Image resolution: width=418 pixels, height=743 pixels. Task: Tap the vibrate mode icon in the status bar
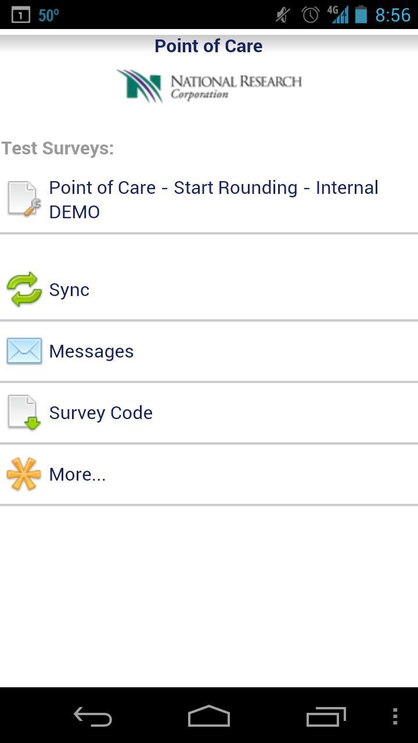[281, 14]
